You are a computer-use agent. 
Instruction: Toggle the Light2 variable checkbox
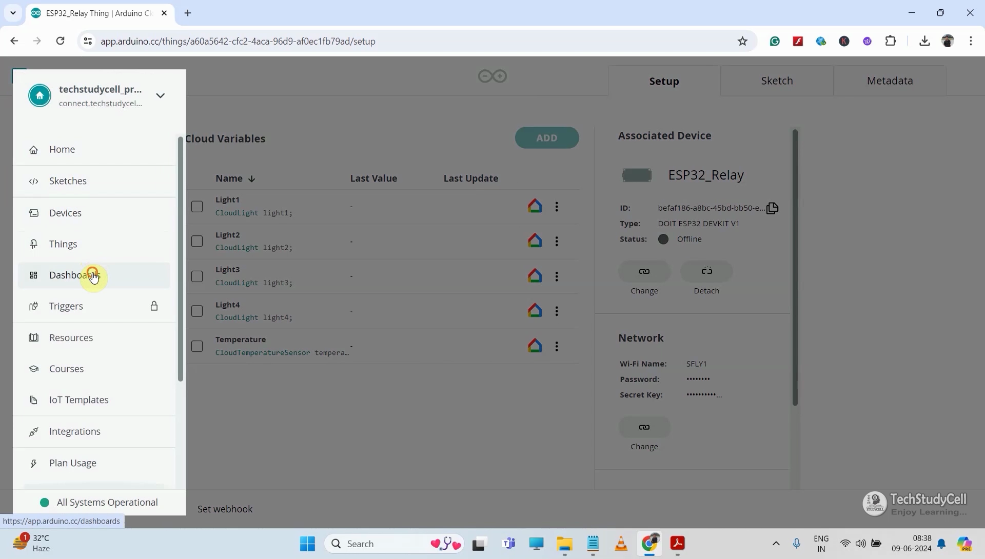pyautogui.click(x=197, y=241)
